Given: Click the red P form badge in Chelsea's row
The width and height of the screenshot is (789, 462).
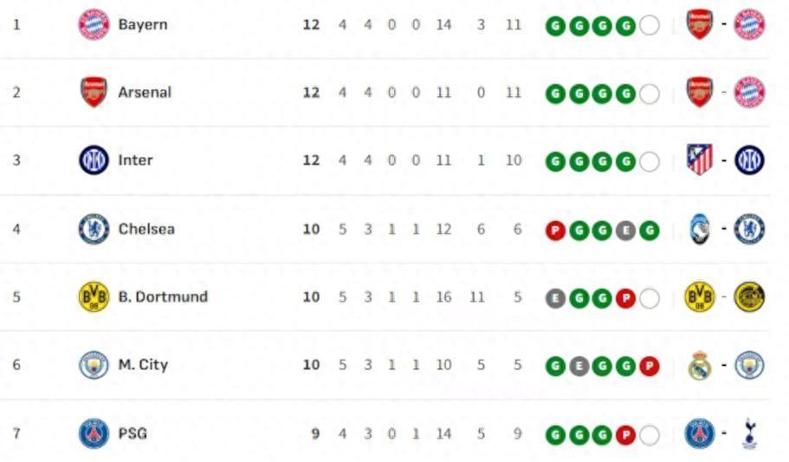Looking at the screenshot, I should point(555,231).
